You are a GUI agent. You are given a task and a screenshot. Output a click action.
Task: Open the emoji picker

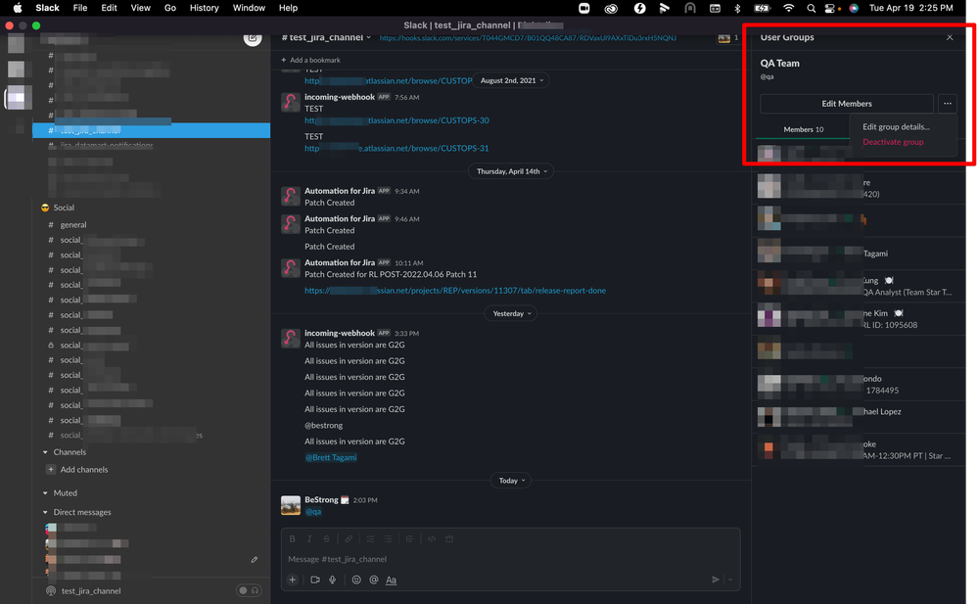point(356,580)
